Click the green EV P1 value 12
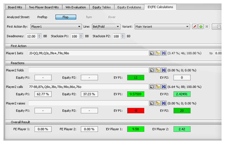Viewport: 225px width, 144px height. pos(136,78)
